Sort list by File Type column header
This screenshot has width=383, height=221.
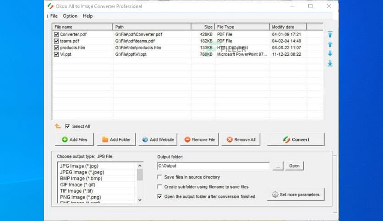242,27
